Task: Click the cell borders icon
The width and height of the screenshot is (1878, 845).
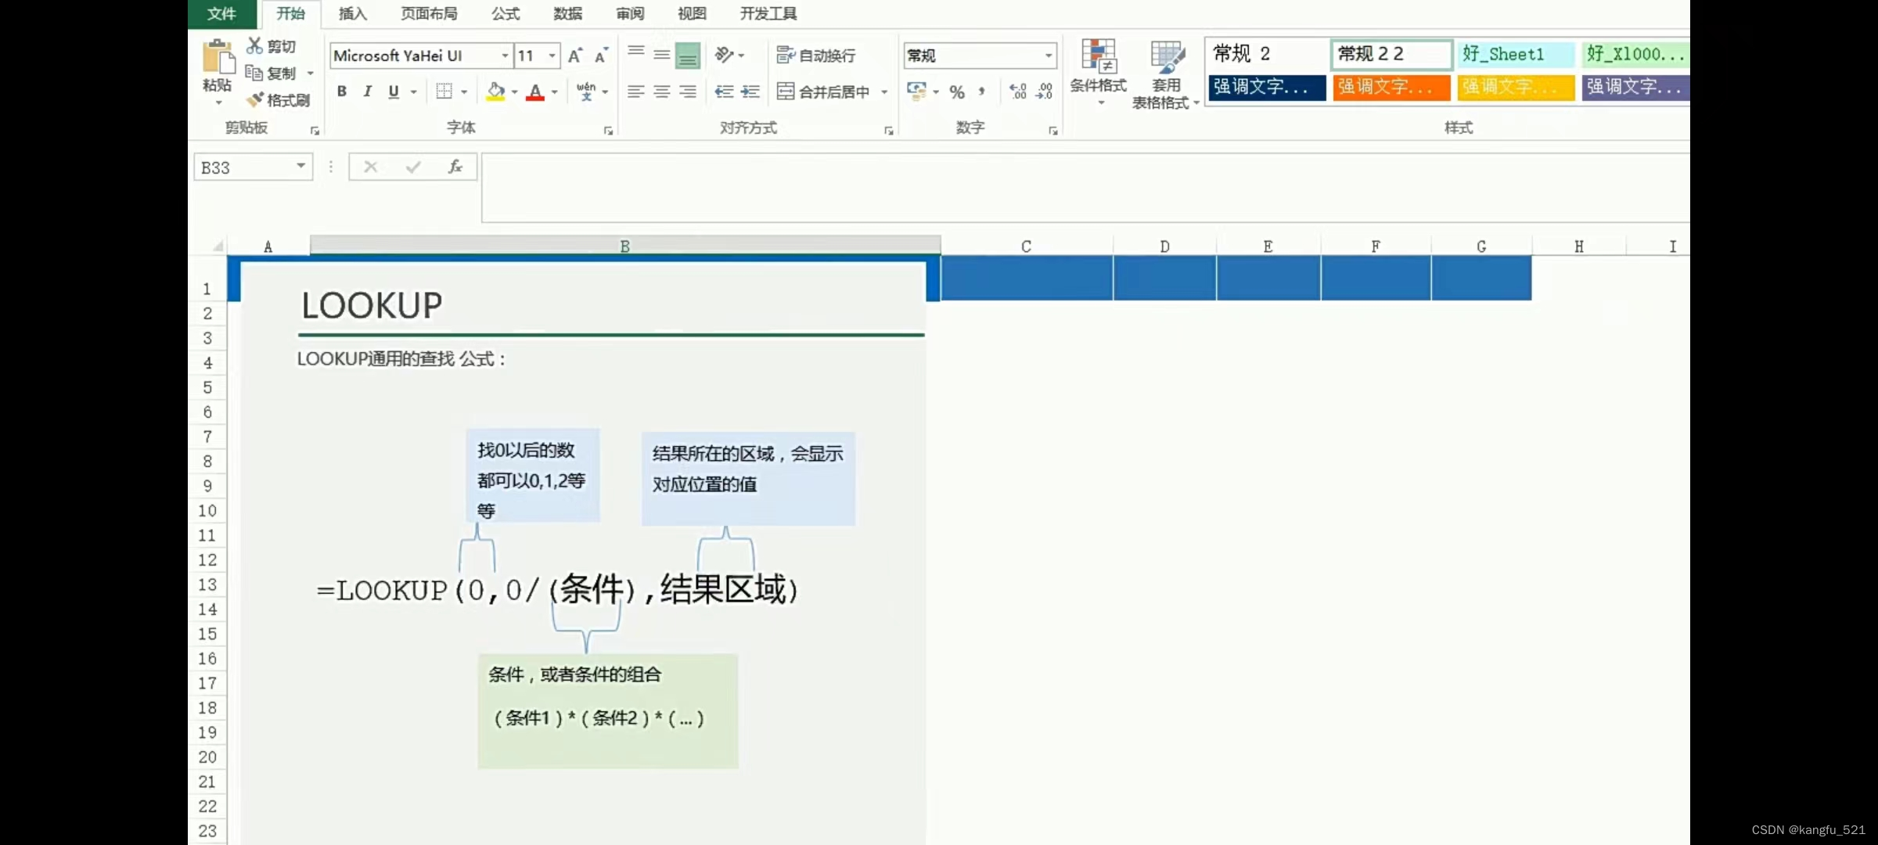Action: click(444, 92)
